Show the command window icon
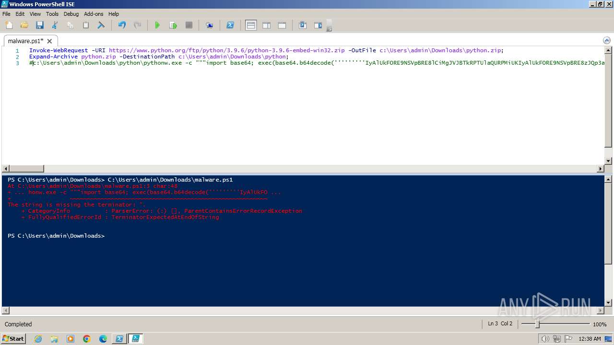The height and width of the screenshot is (345, 614). click(x=303, y=25)
